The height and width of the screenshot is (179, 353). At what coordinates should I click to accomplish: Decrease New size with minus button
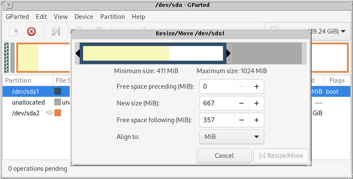(242, 103)
